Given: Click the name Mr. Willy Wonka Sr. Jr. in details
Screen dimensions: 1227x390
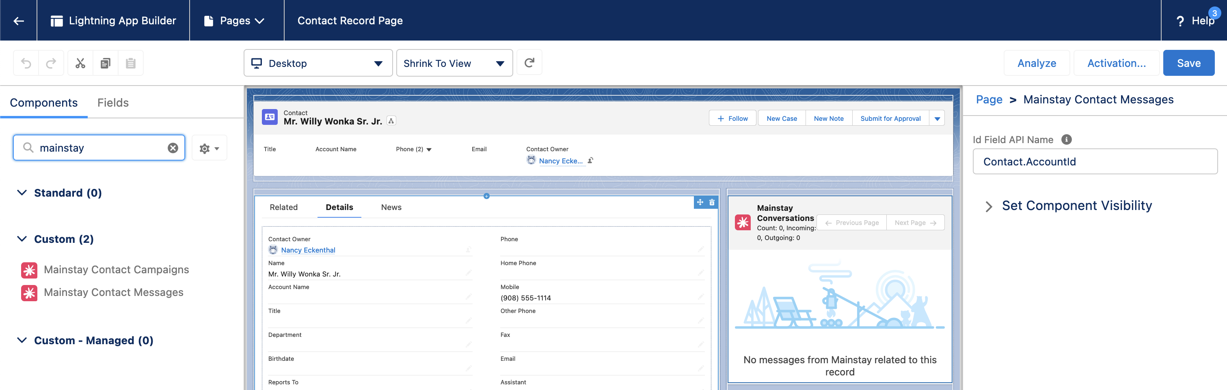Looking at the screenshot, I should tap(305, 274).
